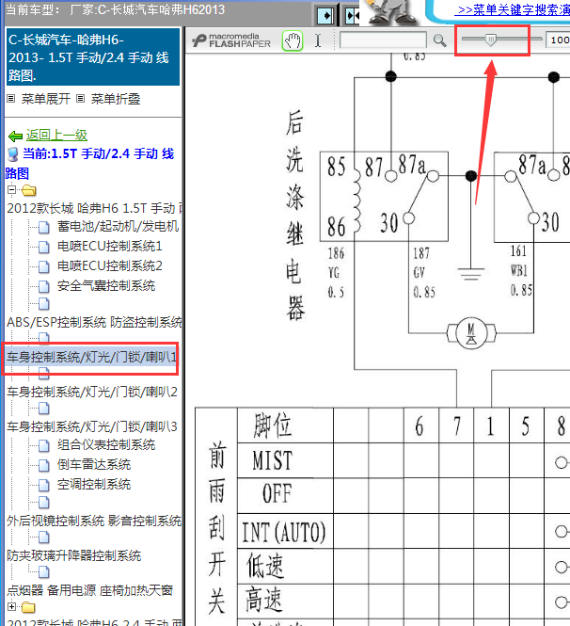Open 安全气囊控制系统 diagram
570x626 pixels.
(x=106, y=286)
